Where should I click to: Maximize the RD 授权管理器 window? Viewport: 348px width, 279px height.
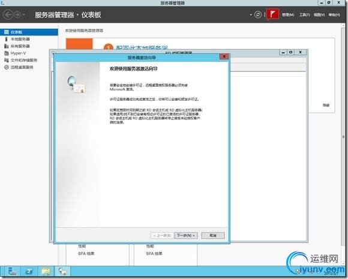(290, 53)
